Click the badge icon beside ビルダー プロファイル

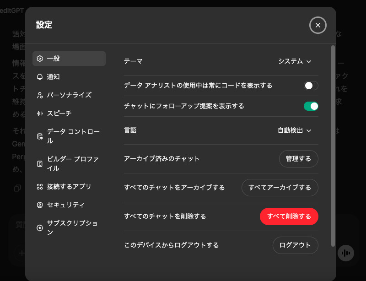[40, 164]
